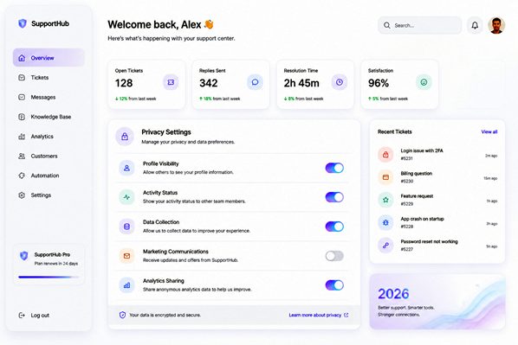Click the SupportHub Pro plan card
The width and height of the screenshot is (518, 345).
click(x=49, y=265)
